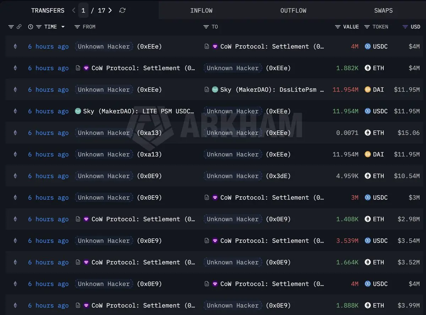The image size is (426, 315).
Task: Switch to the INFLOW tab
Action: click(x=201, y=10)
